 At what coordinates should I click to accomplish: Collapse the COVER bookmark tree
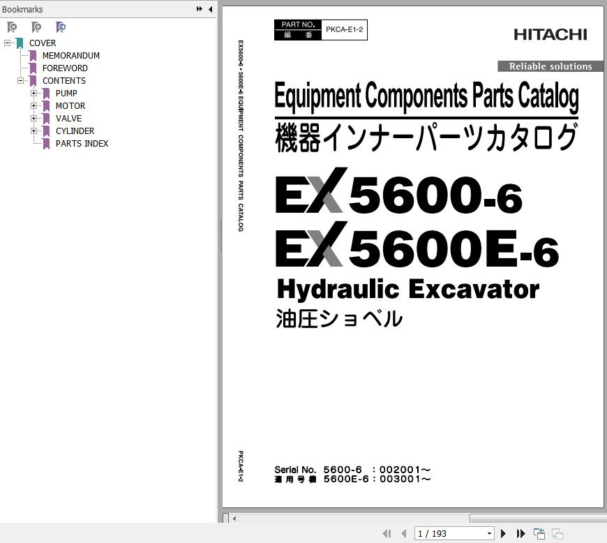pos(8,43)
